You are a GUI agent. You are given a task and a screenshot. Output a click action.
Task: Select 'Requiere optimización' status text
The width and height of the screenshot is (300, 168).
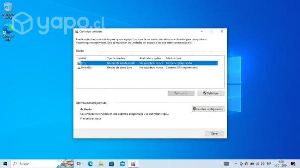pyautogui.click(x=179, y=63)
